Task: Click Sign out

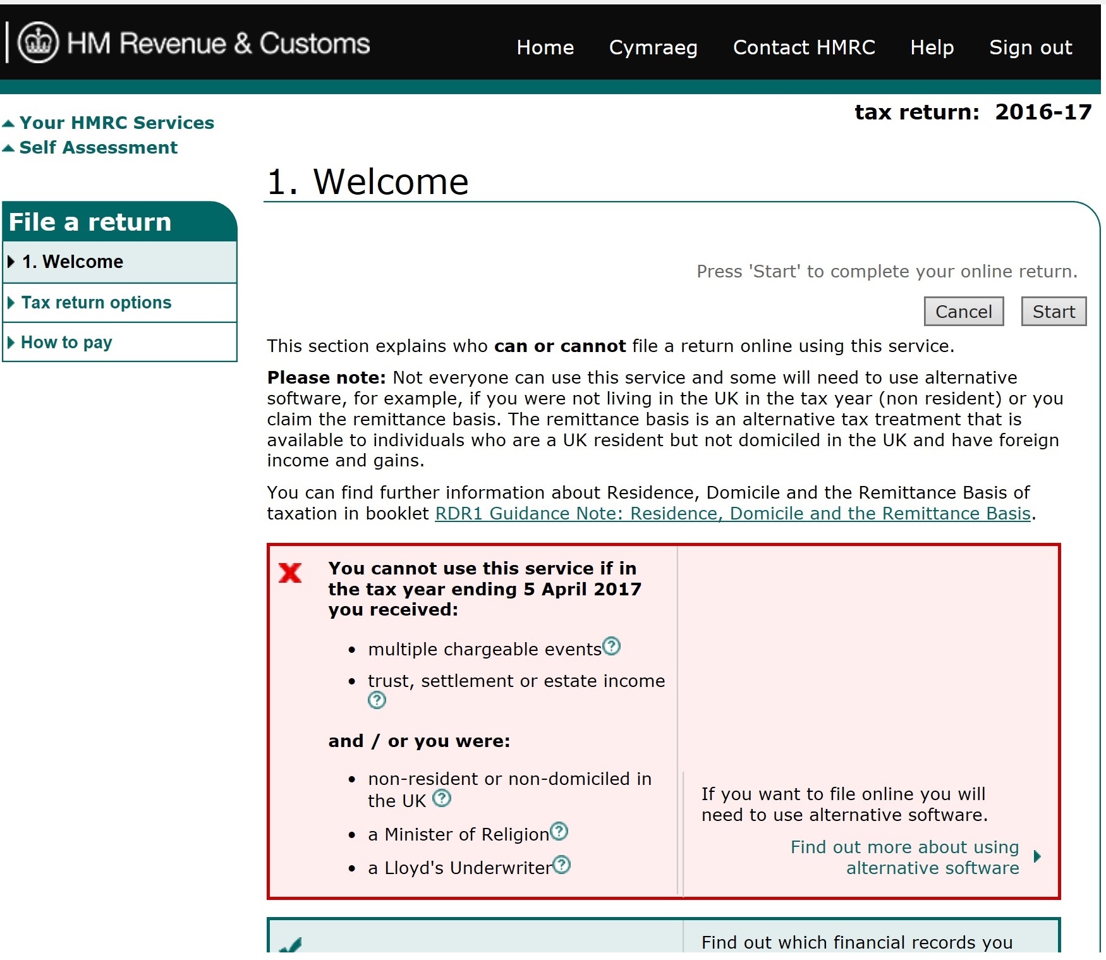Action: (x=1030, y=47)
